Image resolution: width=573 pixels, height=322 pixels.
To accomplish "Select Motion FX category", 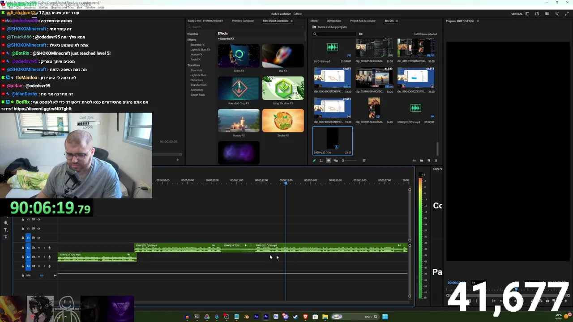I will 197,55.
